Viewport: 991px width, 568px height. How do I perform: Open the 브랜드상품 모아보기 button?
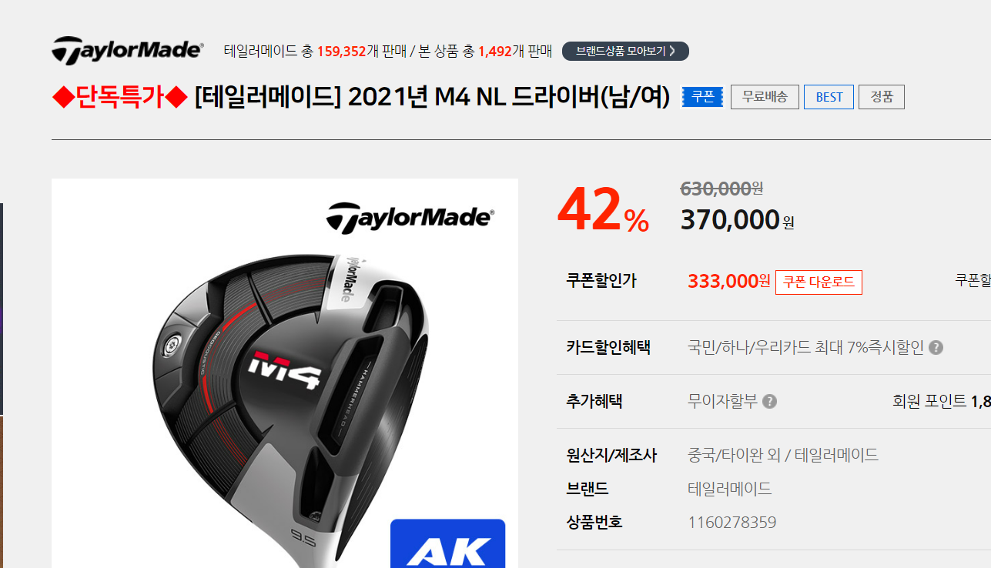pyautogui.click(x=625, y=52)
